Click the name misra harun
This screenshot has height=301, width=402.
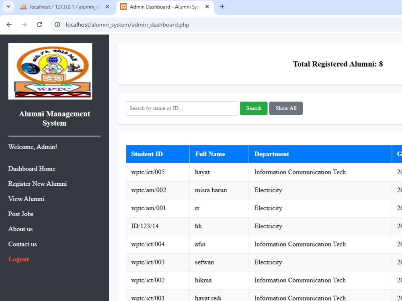click(x=211, y=190)
